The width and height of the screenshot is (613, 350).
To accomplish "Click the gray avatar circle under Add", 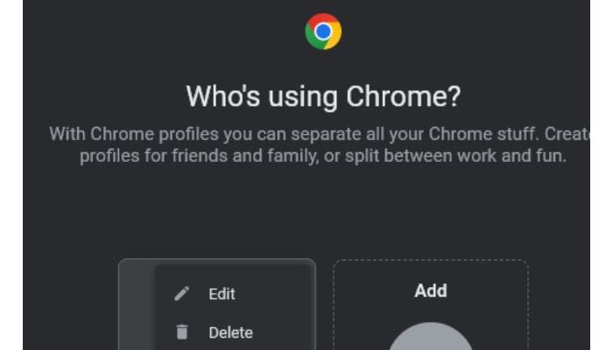I will click(431, 337).
